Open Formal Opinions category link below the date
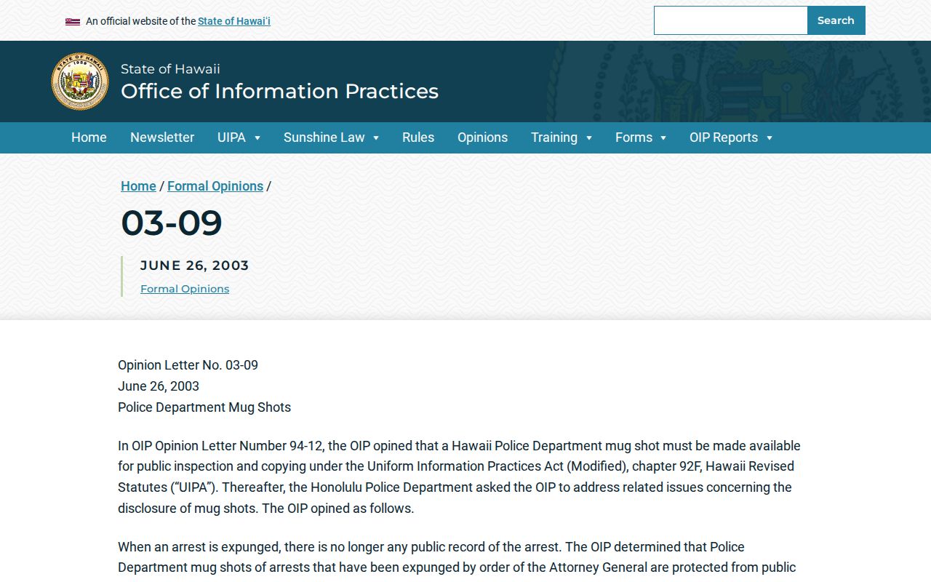 [185, 289]
